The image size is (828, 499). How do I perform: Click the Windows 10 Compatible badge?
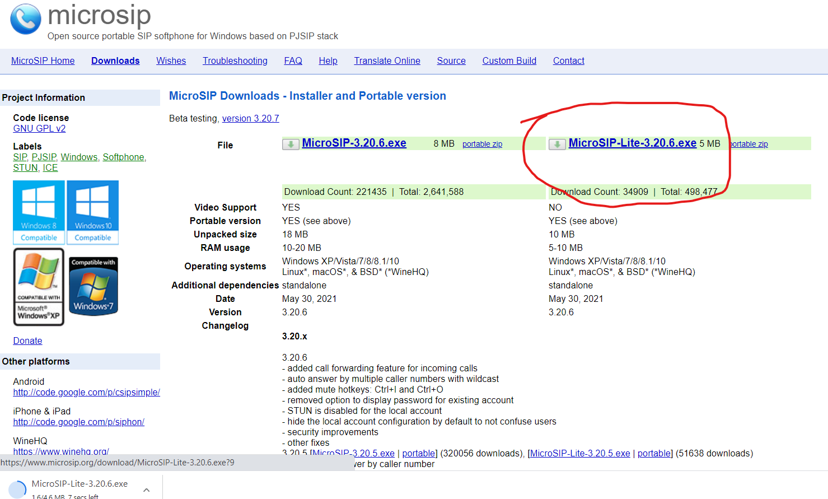[93, 212]
